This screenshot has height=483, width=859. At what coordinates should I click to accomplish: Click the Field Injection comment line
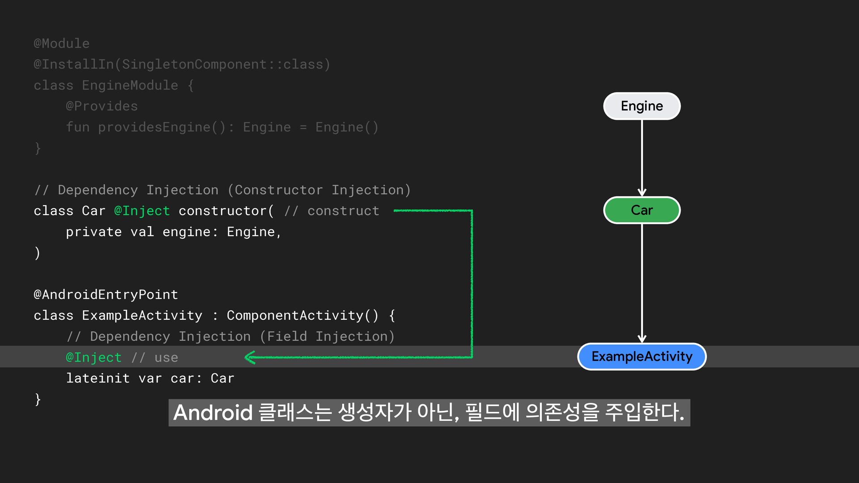pyautogui.click(x=230, y=336)
